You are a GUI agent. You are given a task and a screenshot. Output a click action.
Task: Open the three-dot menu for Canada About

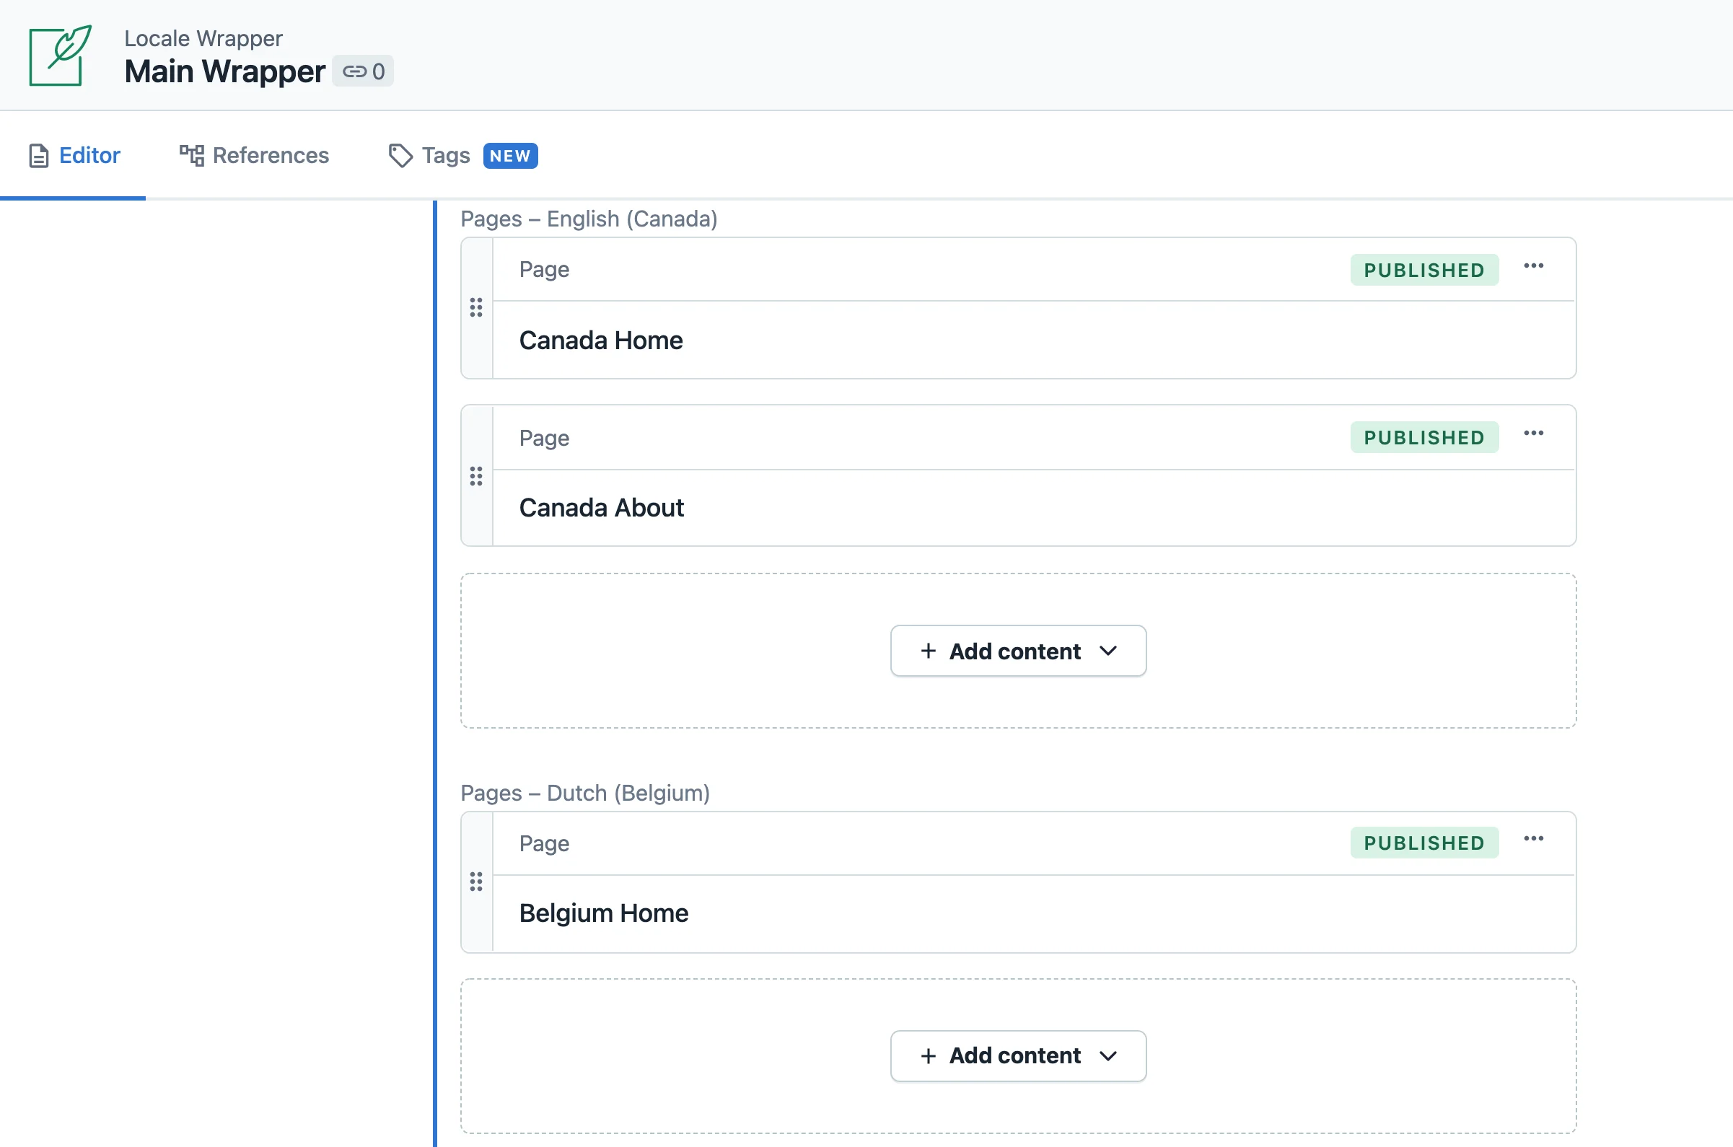pos(1533,433)
